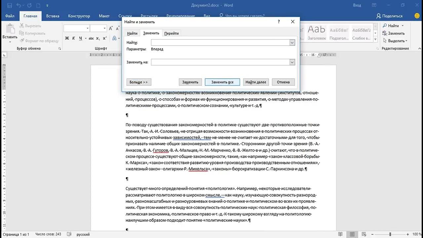423x238 pixels.
Task: Open font name dropdown
Action: tap(88, 28)
